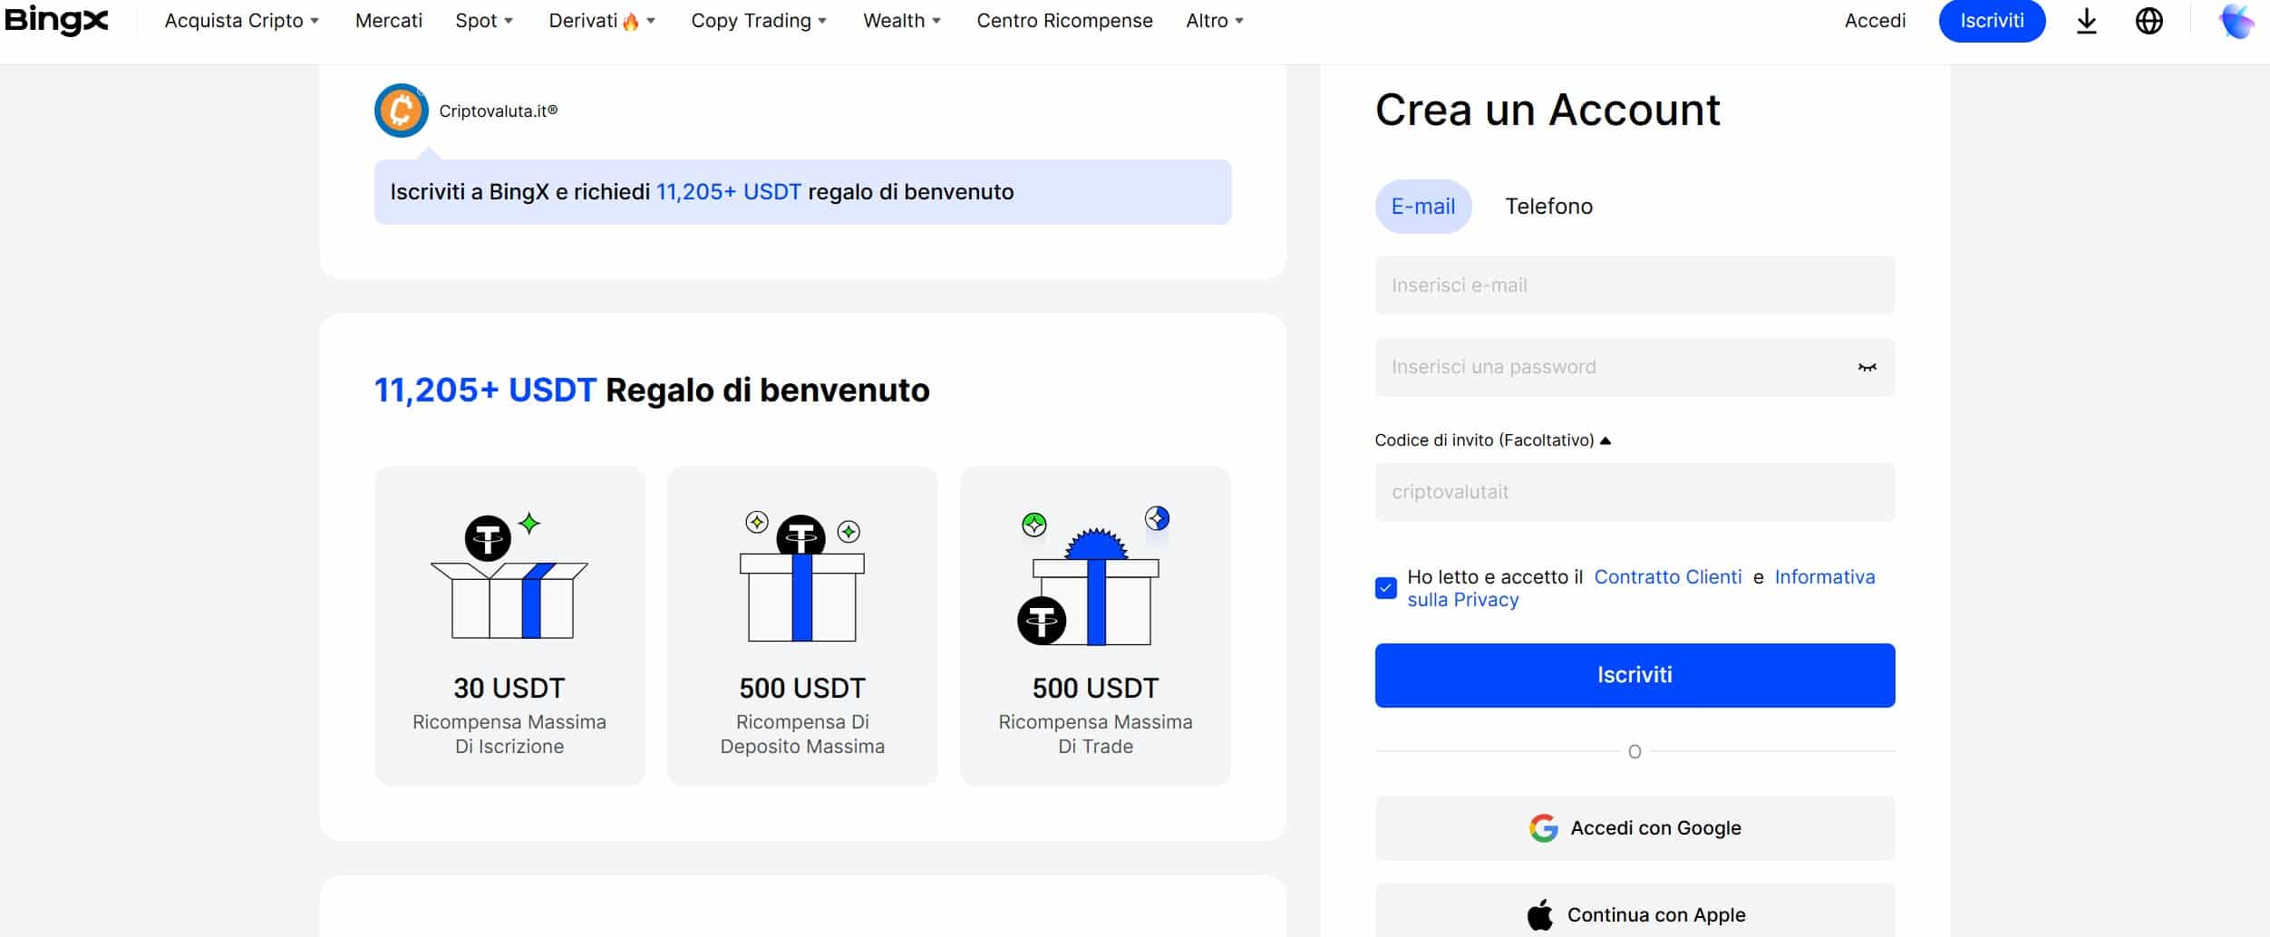This screenshot has width=2270, height=937.
Task: Open the app download icon
Action: (x=2087, y=21)
